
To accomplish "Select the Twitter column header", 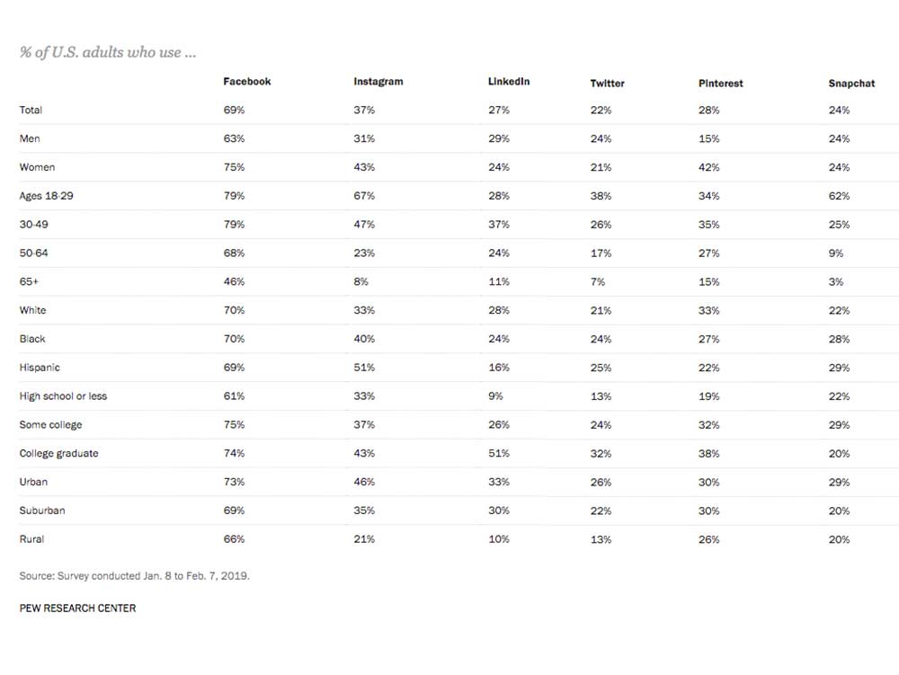I will coord(607,84).
